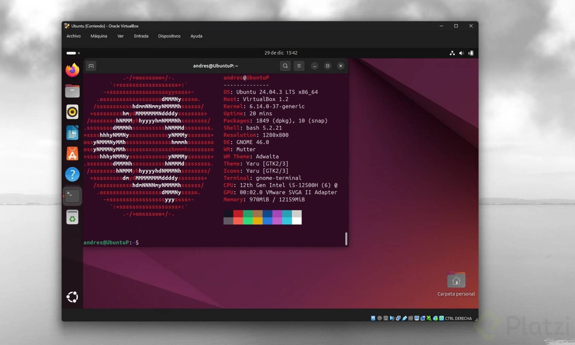Click the green keyboard capture arrow indicator
Viewport: 575px width, 345px height.
441,318
